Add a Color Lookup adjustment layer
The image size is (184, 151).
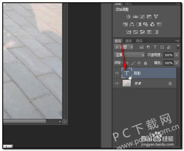click(159, 24)
